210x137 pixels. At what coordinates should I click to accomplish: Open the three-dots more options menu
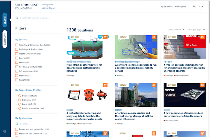point(201,6)
